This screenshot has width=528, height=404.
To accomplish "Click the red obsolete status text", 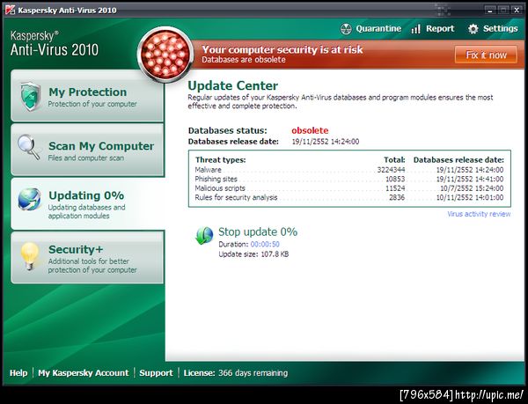I will (x=310, y=130).
